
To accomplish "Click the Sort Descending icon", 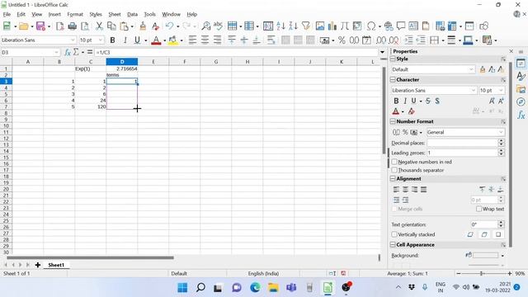I will click(293, 26).
